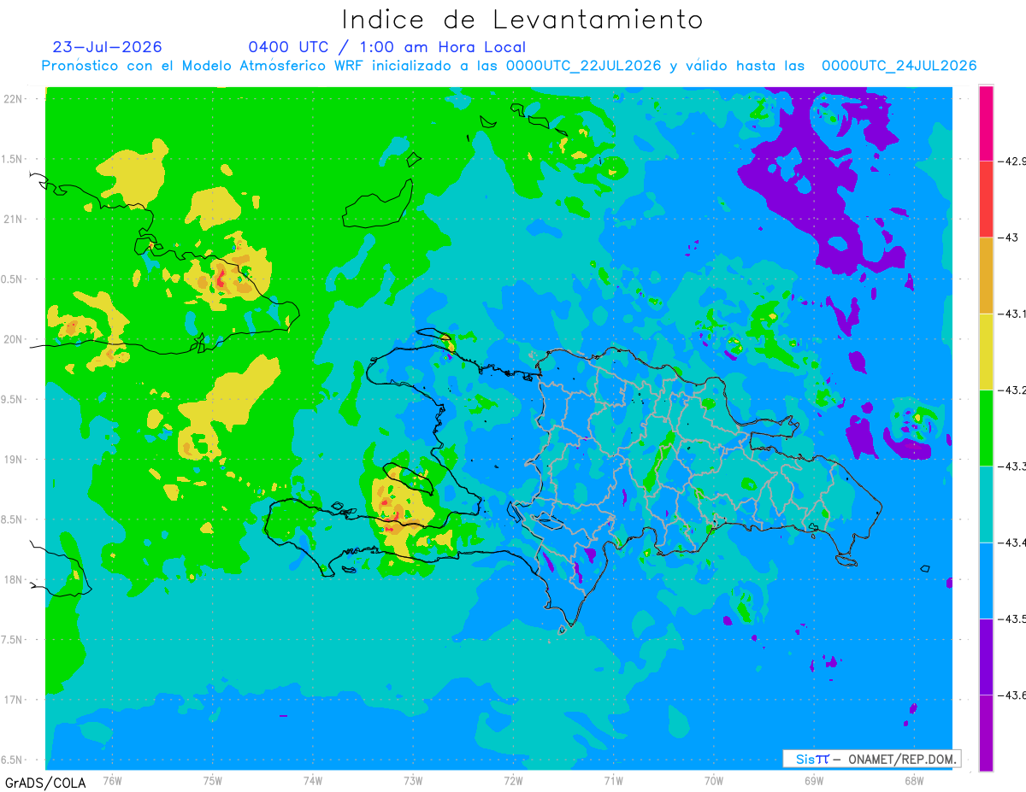Pick the yellow legend swatch between -43.1 and -43.2

[986, 351]
